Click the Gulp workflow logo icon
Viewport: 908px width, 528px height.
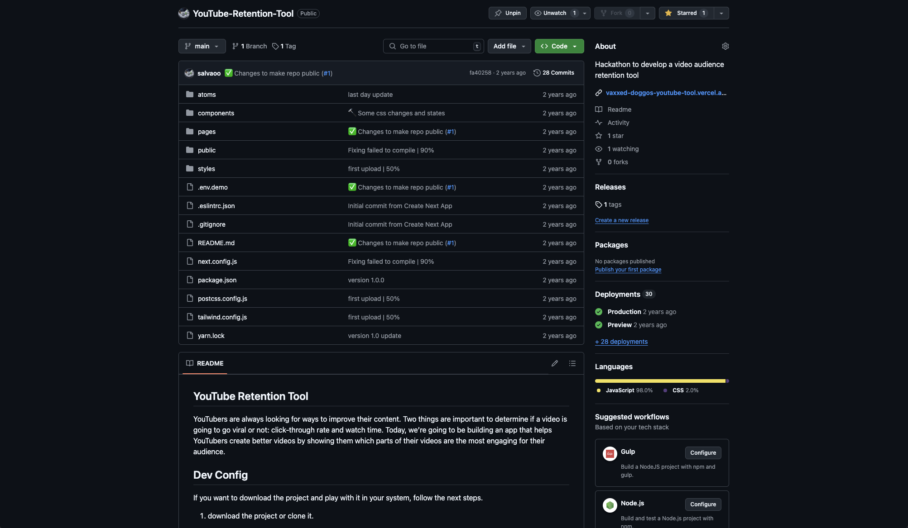610,453
